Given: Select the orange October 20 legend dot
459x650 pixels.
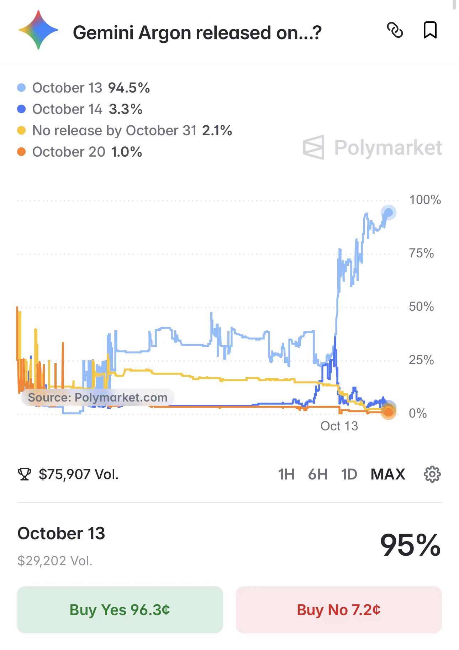Looking at the screenshot, I should 21,152.
